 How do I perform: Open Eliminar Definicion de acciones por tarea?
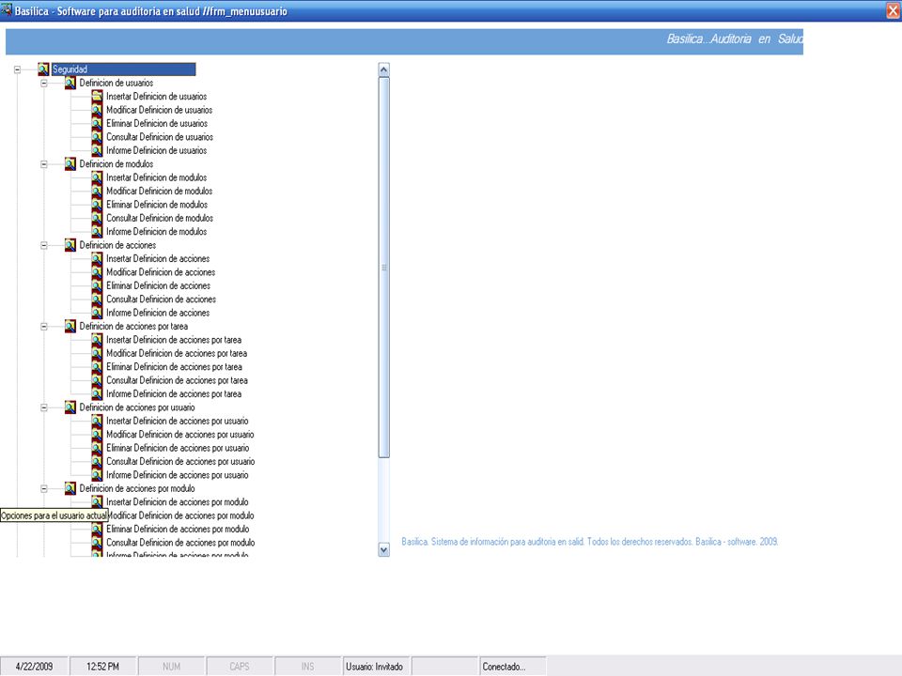pos(175,367)
